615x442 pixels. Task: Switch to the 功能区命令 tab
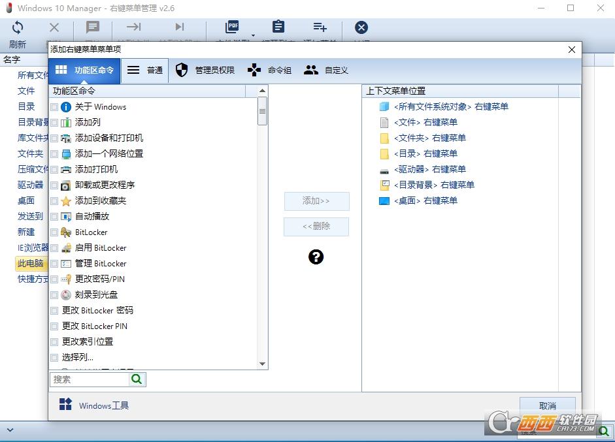point(84,71)
